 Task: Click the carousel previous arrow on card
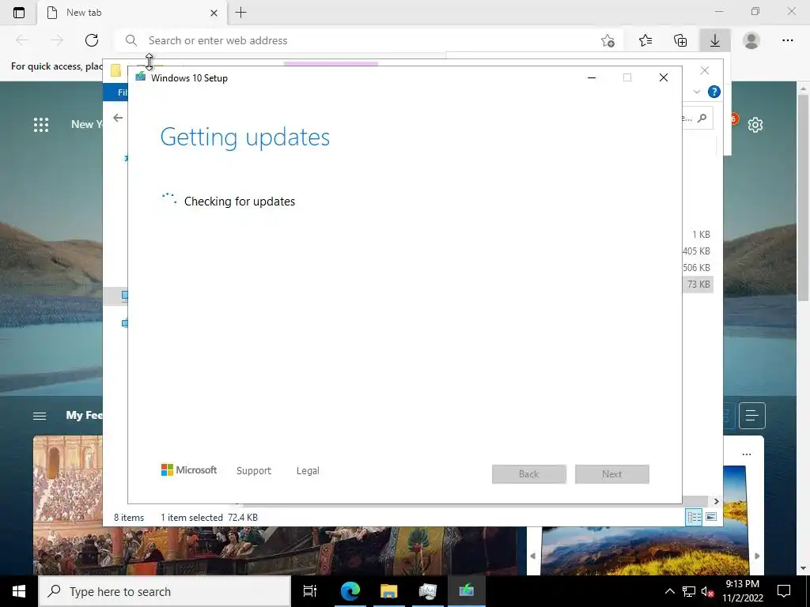click(532, 556)
